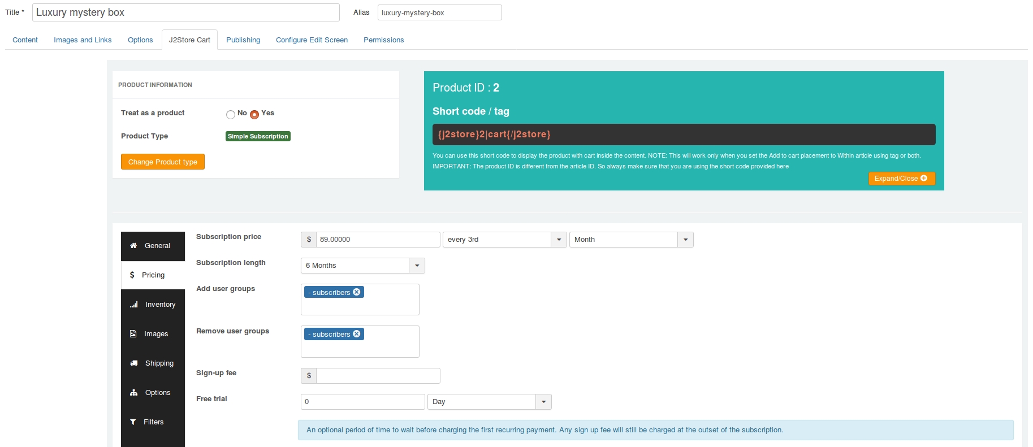Image resolution: width=1033 pixels, height=447 pixels.
Task: Click the Options sitemap icon
Action: pos(134,393)
